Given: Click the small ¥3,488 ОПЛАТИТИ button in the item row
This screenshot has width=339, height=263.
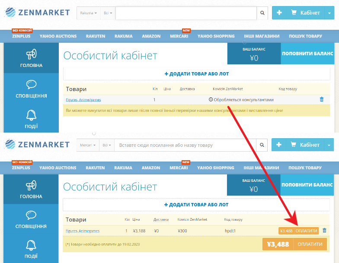Looking at the screenshot, I should coord(298,231).
